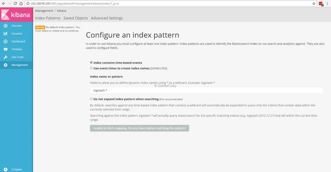
Task: Enable Use event times to create index names
Action: (91, 68)
